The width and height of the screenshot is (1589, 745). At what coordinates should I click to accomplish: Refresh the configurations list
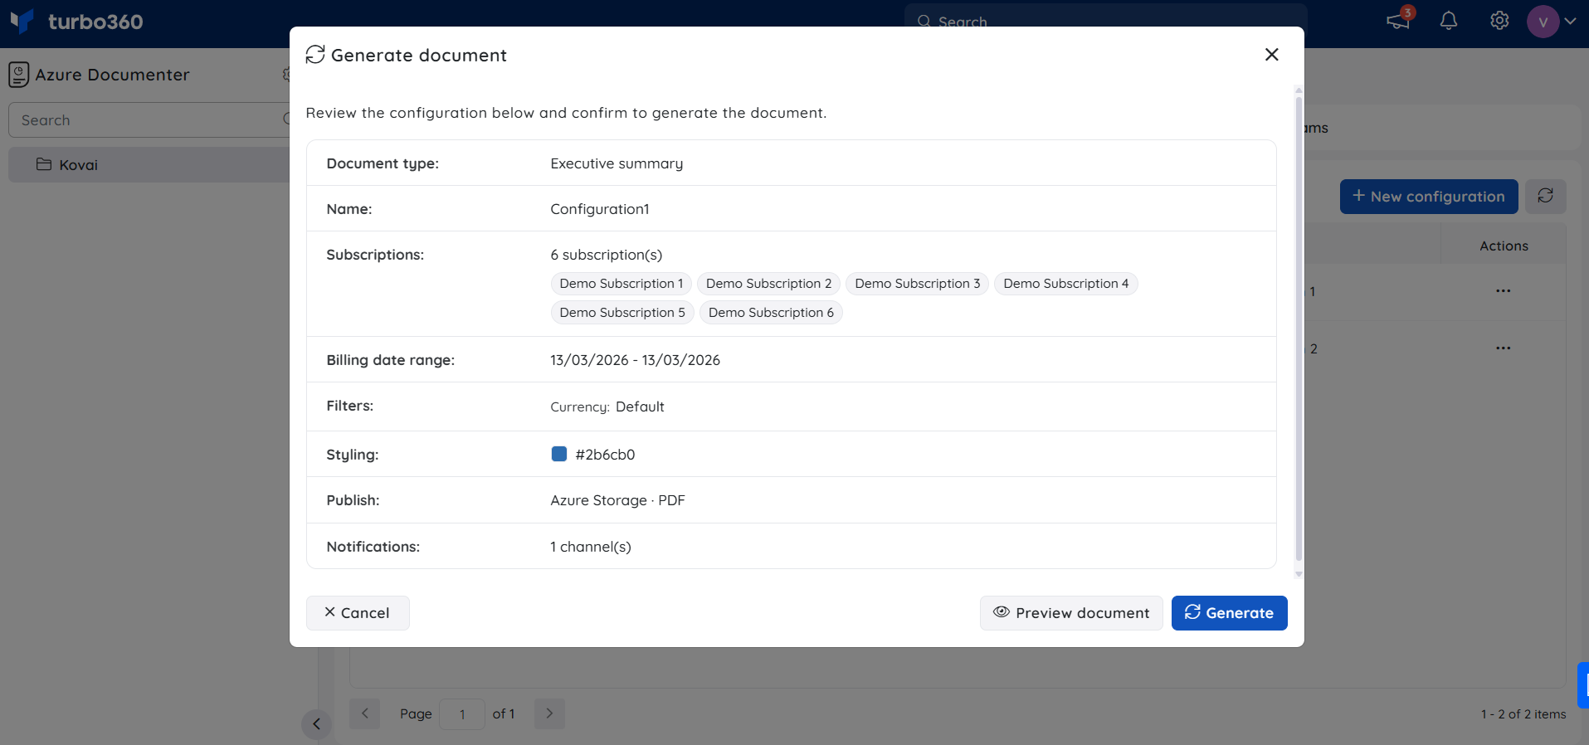(1545, 197)
